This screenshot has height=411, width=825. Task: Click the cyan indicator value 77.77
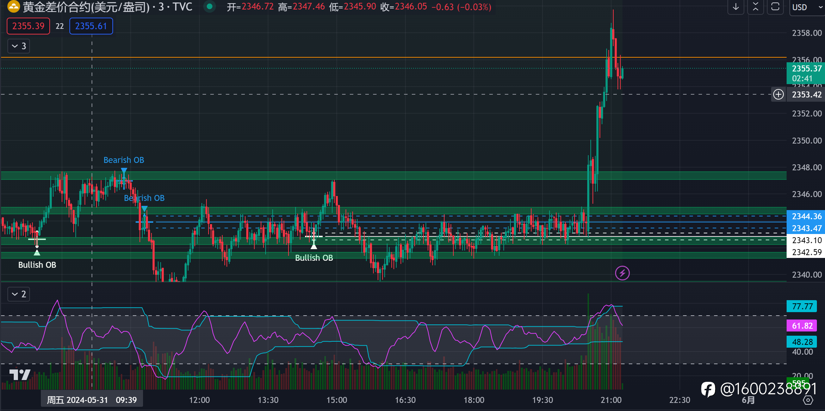(x=802, y=306)
